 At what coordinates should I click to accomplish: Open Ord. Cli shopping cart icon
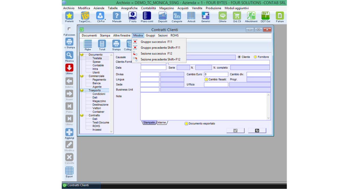pyautogui.click(x=237, y=16)
